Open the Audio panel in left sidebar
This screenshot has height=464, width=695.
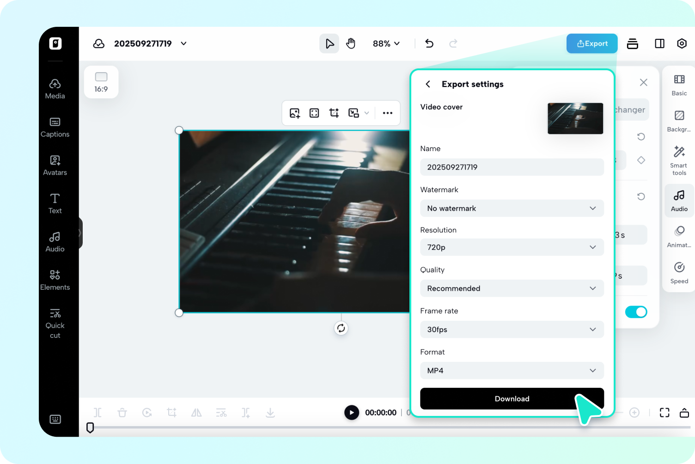click(55, 242)
